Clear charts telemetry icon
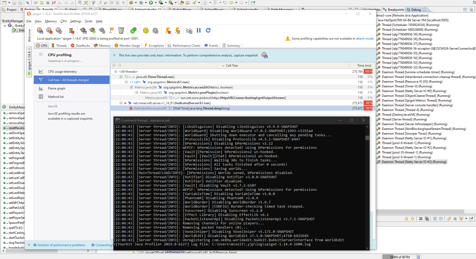Viewport: 476px width, 259px height. [x=189, y=30]
